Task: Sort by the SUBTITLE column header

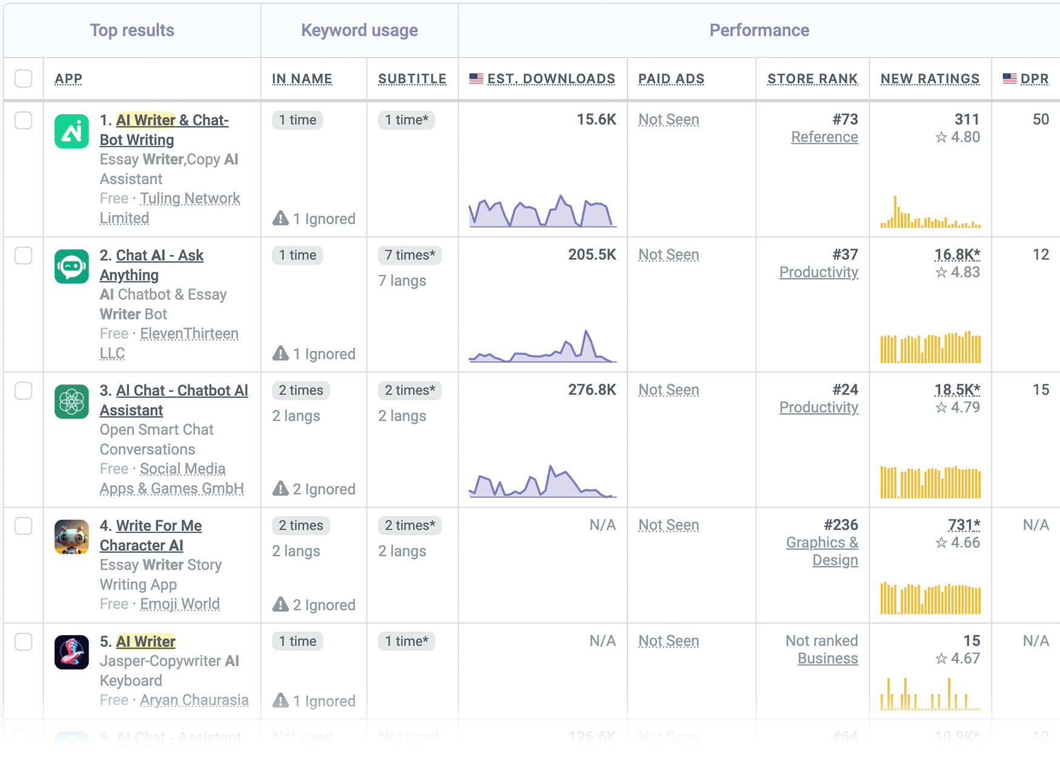Action: tap(412, 79)
